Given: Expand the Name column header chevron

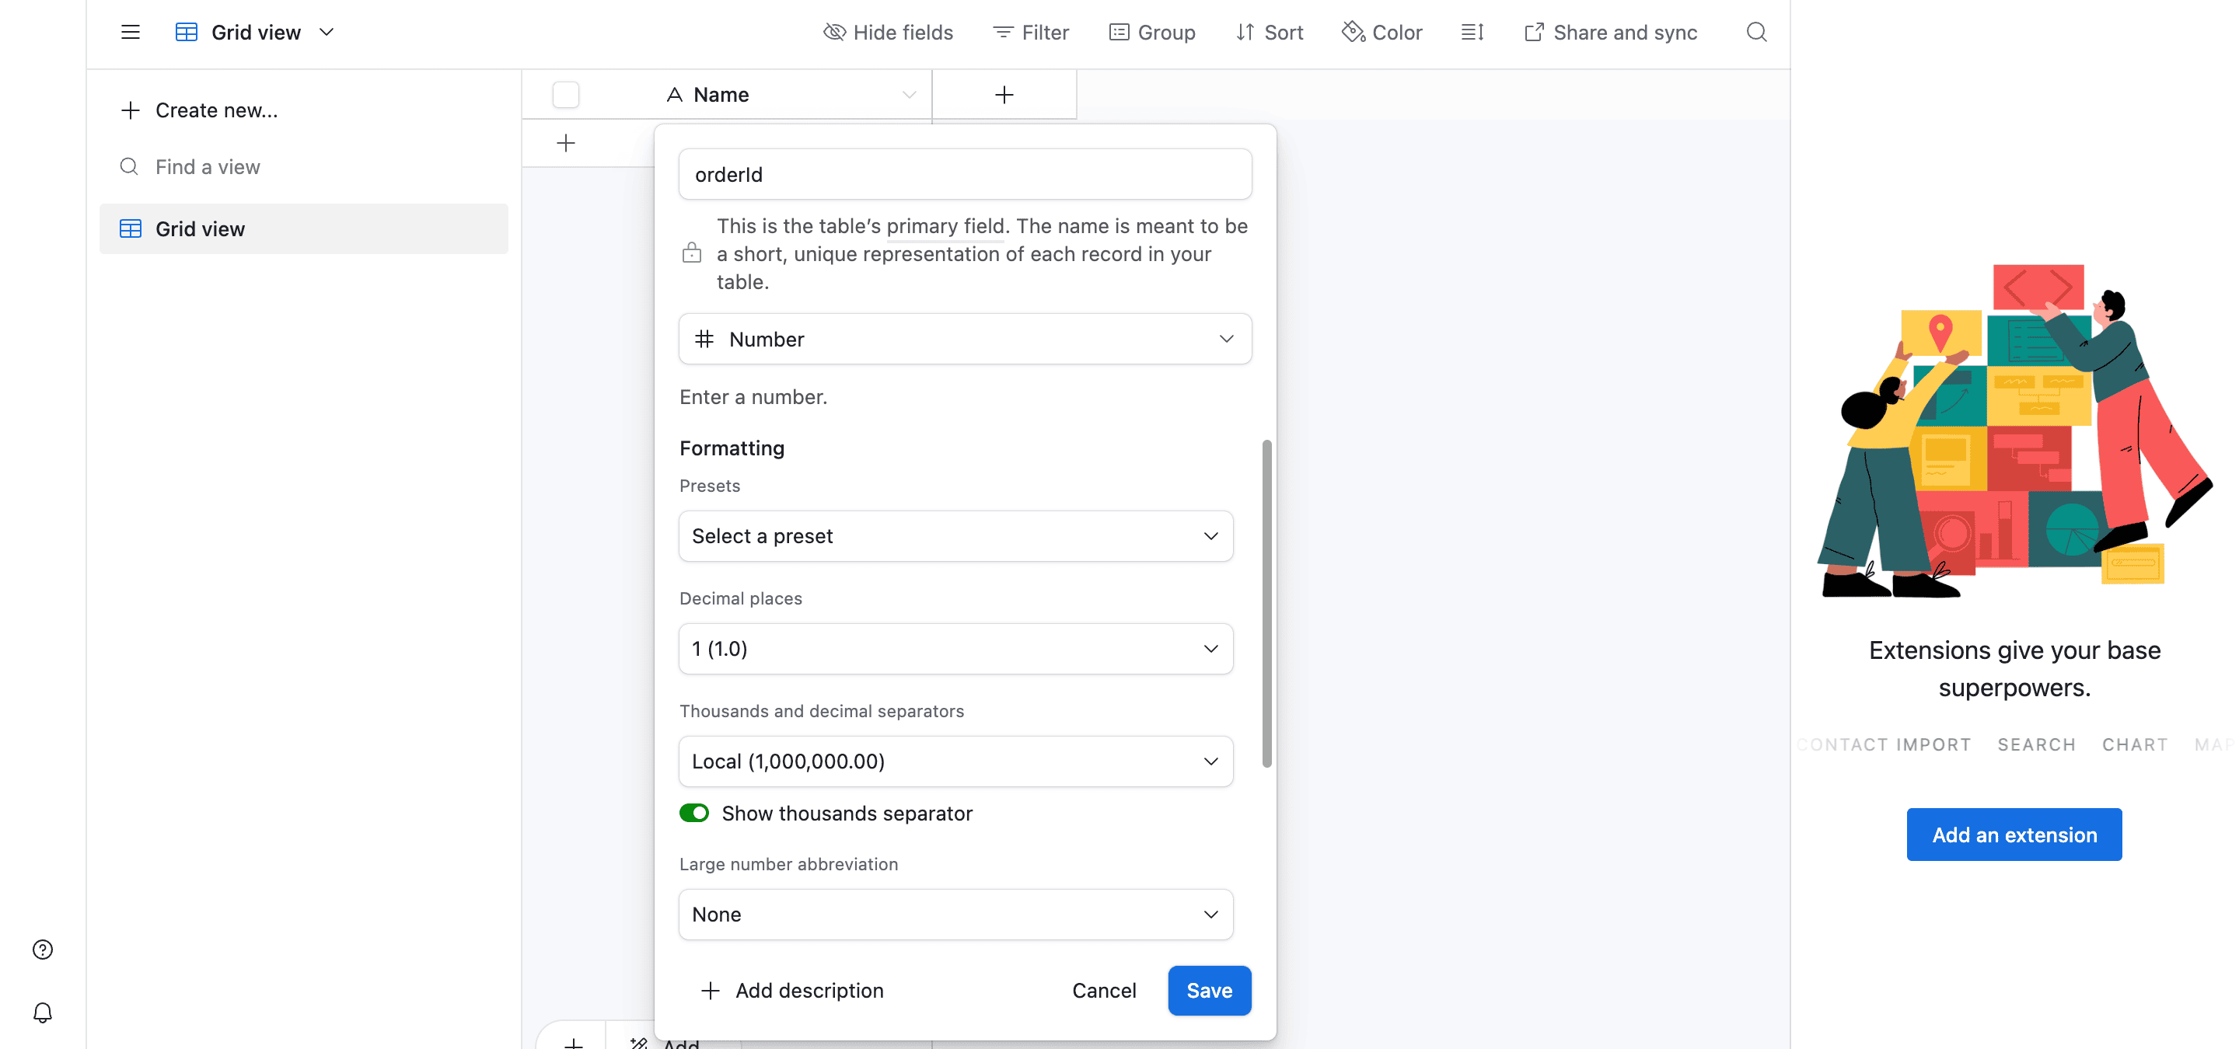Looking at the screenshot, I should [x=909, y=95].
